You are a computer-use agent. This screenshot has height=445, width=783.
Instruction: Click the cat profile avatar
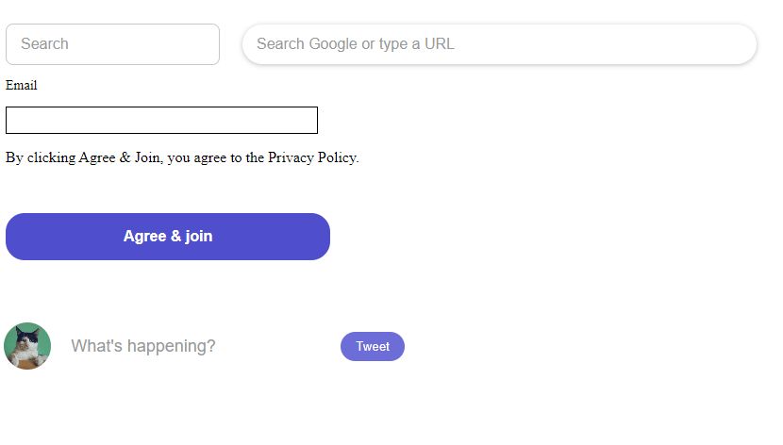point(27,346)
